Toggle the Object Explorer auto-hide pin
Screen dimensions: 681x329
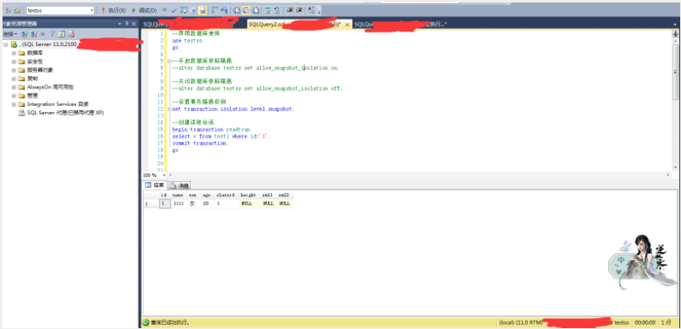click(x=127, y=24)
